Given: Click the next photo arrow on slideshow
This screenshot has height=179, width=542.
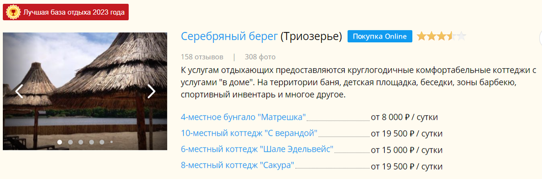Looking at the screenshot, I should coord(151,92).
